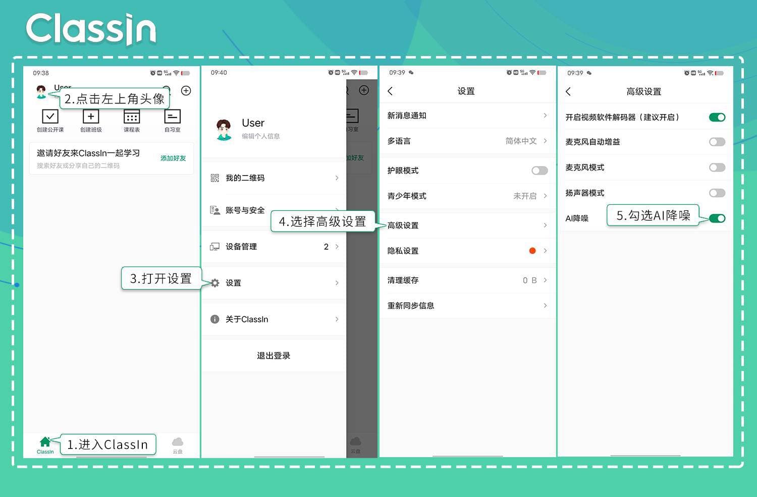The height and width of the screenshot is (497, 757).
Task: Expand the 高级设置 row chevron
Action: 545,225
